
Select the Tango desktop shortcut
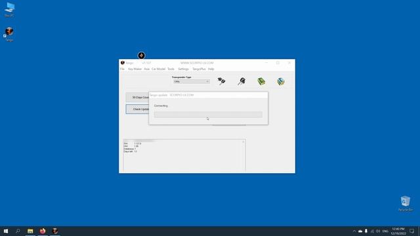click(x=9, y=34)
